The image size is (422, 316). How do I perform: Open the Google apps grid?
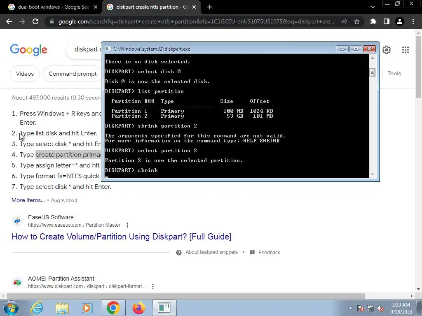tap(406, 50)
